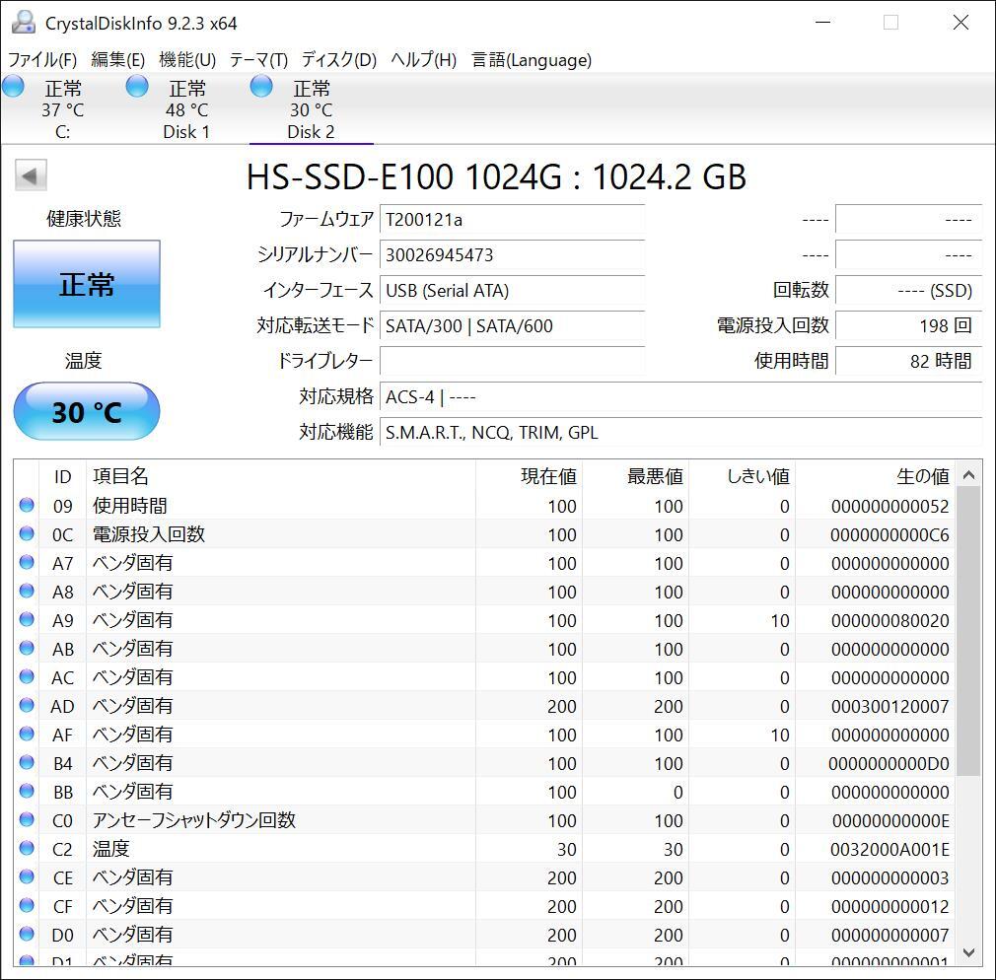Click status orb of attribute C2 温度
996x980 pixels.
(x=27, y=848)
